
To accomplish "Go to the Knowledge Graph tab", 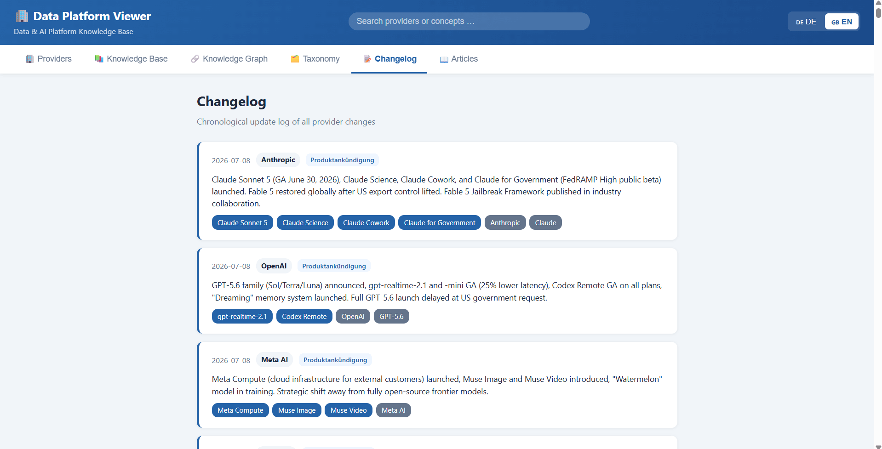I will (229, 59).
